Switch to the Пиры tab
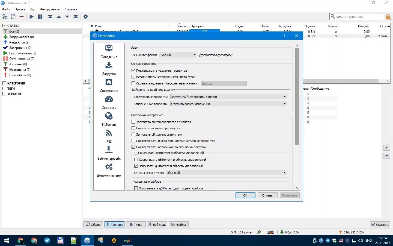Image resolution: width=393 pixels, height=246 pixels. point(136,224)
